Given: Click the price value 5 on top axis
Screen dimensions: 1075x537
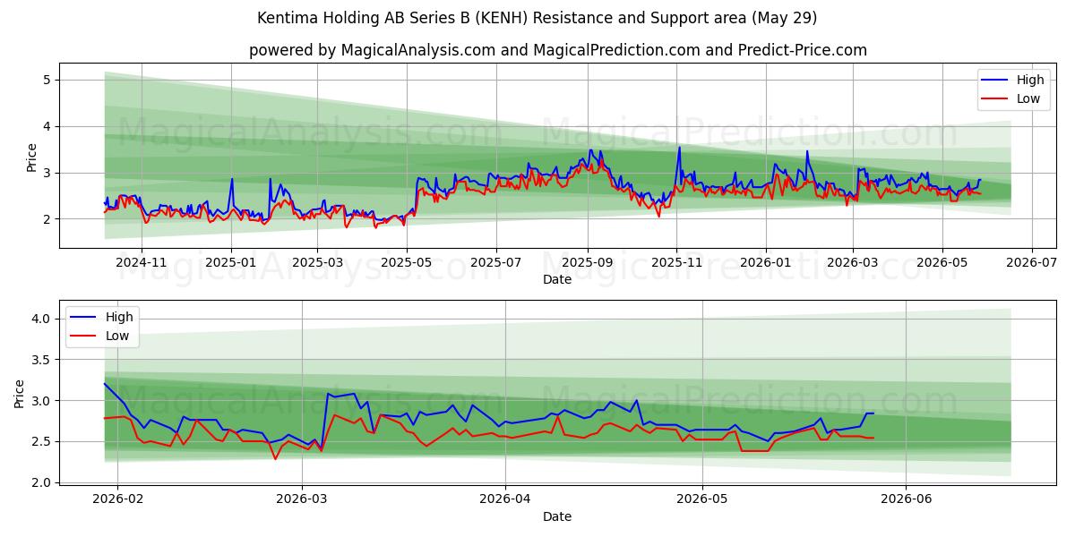Looking at the screenshot, I should pos(48,80).
